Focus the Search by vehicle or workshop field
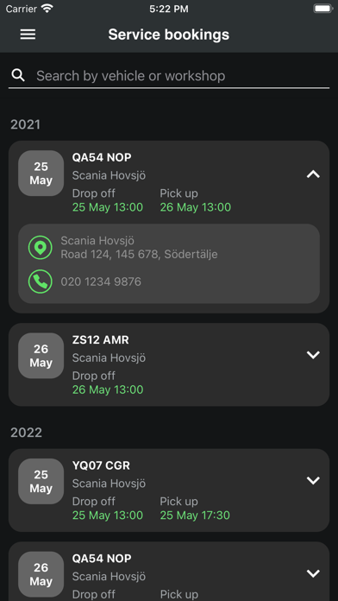Image resolution: width=338 pixels, height=601 pixels. [x=169, y=76]
